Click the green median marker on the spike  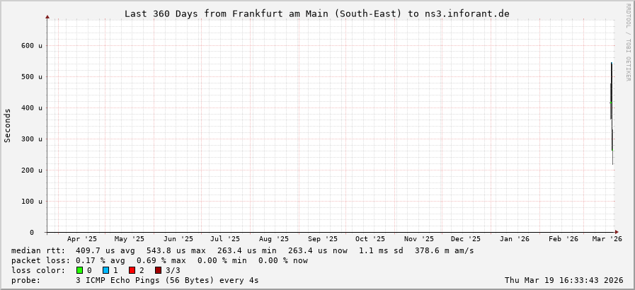point(611,103)
